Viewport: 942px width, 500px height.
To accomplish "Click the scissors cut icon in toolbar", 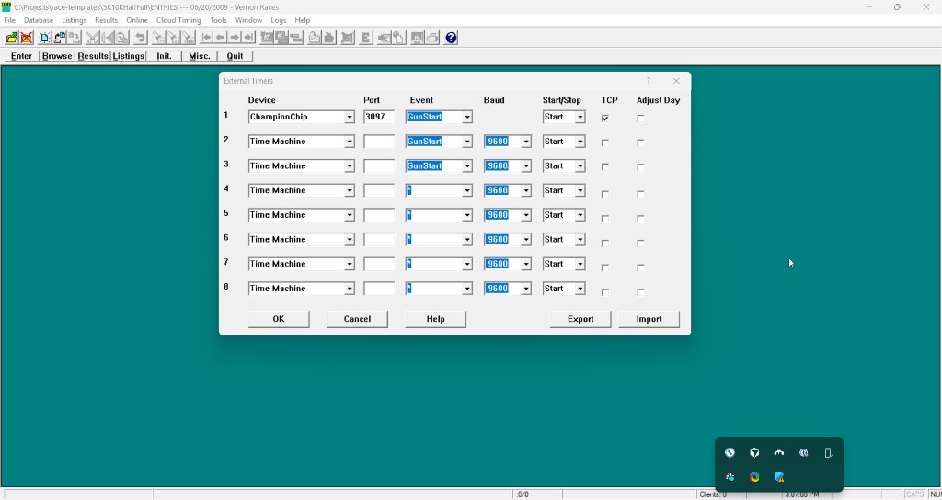I will (93, 38).
